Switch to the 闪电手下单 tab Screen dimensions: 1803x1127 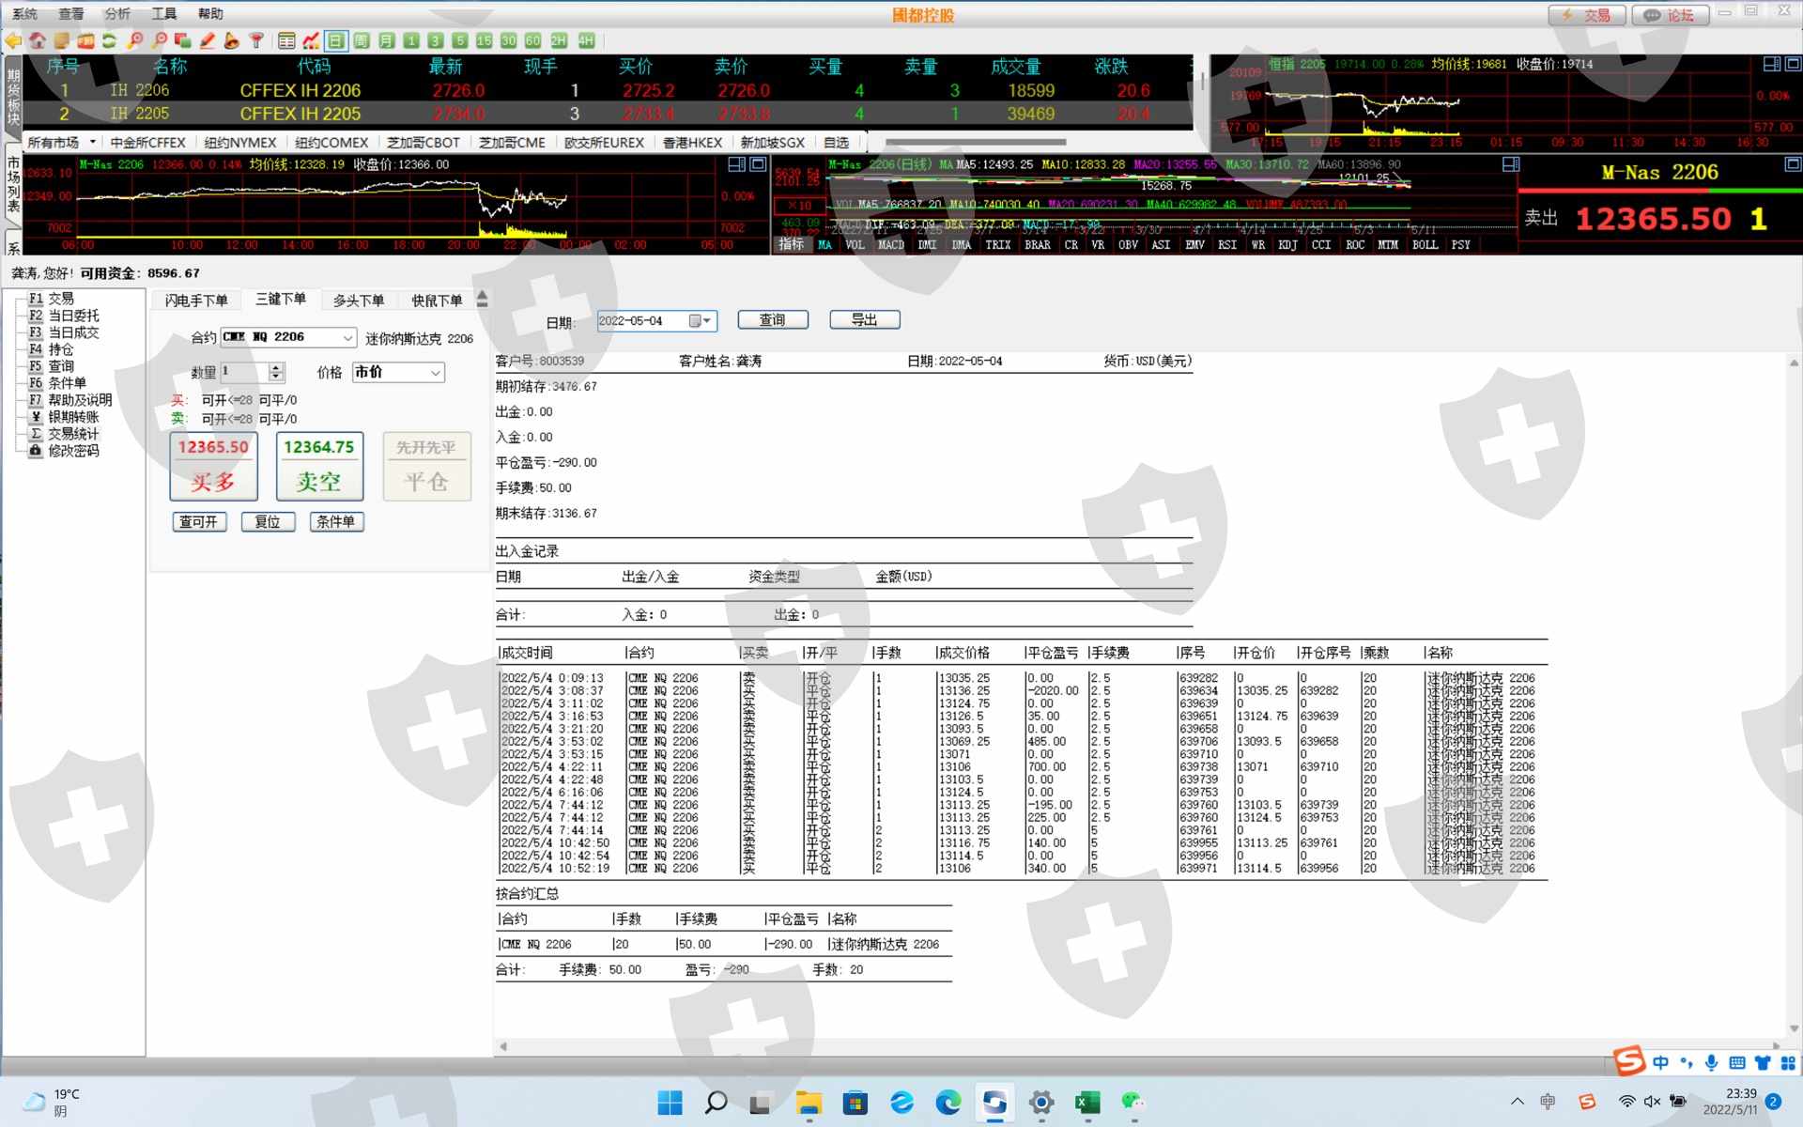tap(196, 301)
